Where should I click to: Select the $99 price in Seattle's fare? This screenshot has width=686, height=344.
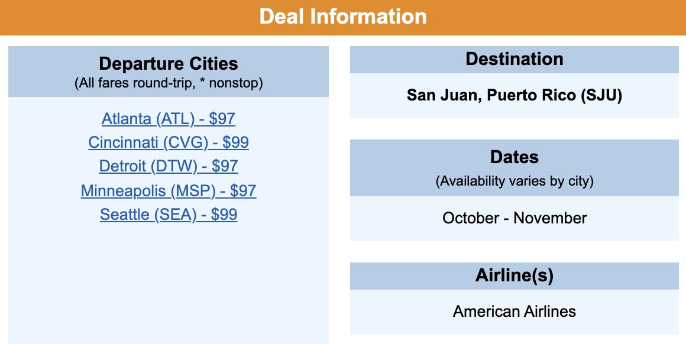pyautogui.click(x=223, y=215)
